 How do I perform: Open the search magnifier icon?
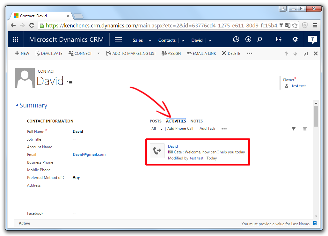pos(259,39)
